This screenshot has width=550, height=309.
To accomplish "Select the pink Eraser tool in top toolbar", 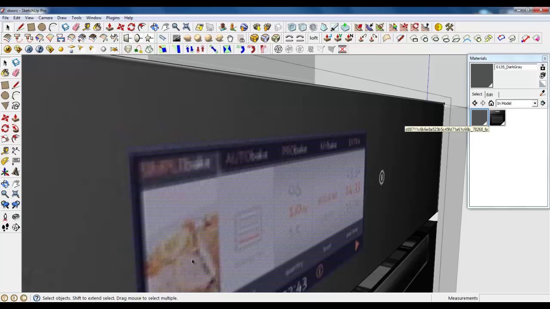I will point(76,27).
